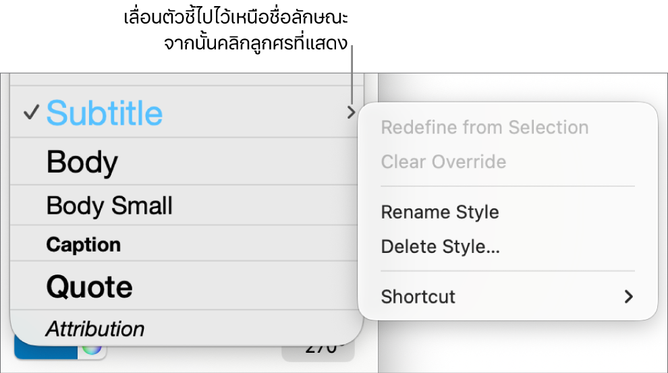This screenshot has height=373, width=668.
Task: Apply the Body paragraph style
Action: [82, 162]
